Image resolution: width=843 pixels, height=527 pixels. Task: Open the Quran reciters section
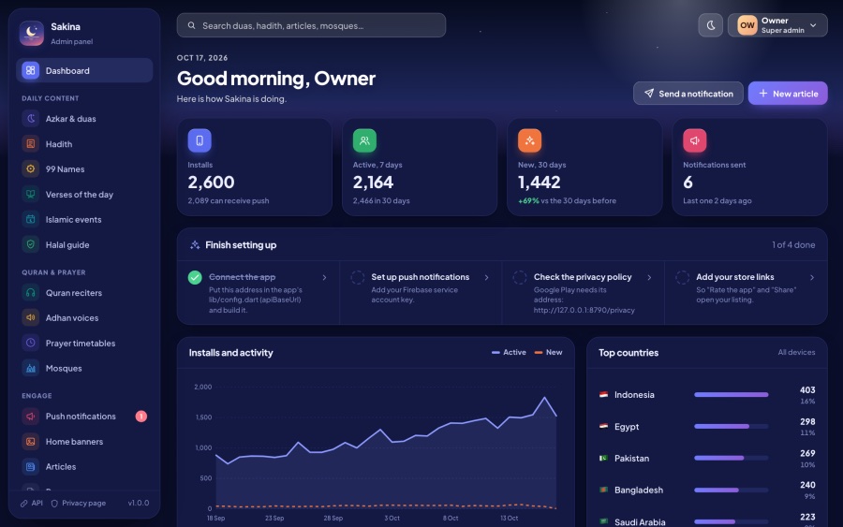click(84, 292)
